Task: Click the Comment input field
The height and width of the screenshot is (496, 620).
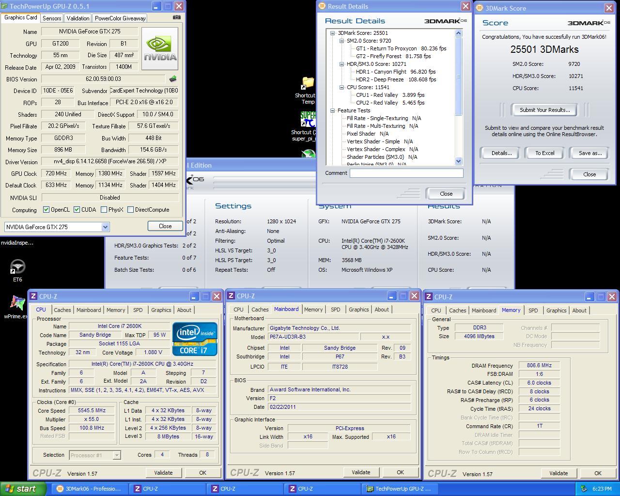Action: pos(406,173)
